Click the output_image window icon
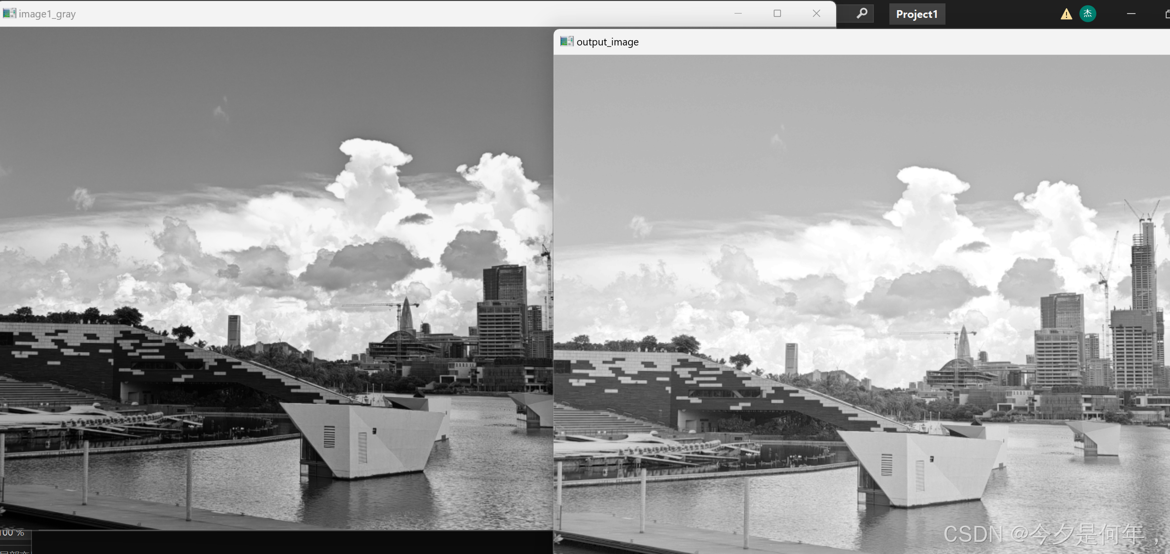1170x554 pixels. pyautogui.click(x=566, y=42)
